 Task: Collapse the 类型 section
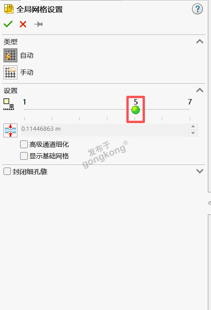[x=200, y=41]
